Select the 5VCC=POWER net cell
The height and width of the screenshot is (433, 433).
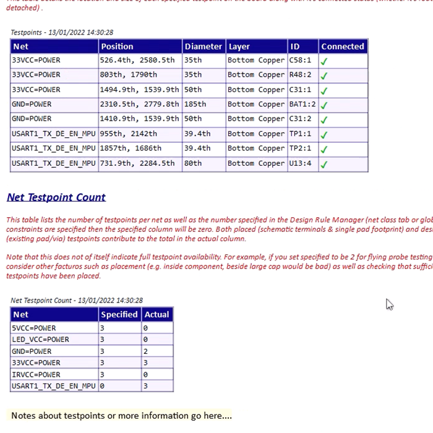[34, 328]
